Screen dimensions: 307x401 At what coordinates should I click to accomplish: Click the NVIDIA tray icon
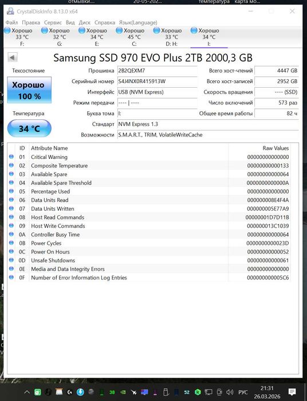click(123, 392)
